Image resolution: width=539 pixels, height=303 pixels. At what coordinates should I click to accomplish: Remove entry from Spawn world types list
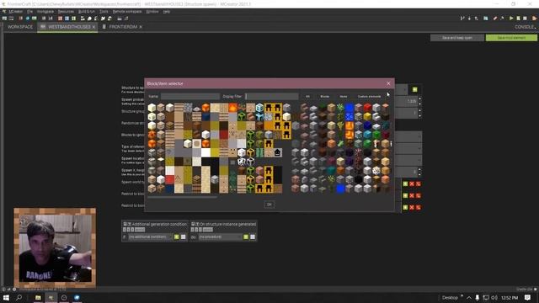[x=412, y=184]
